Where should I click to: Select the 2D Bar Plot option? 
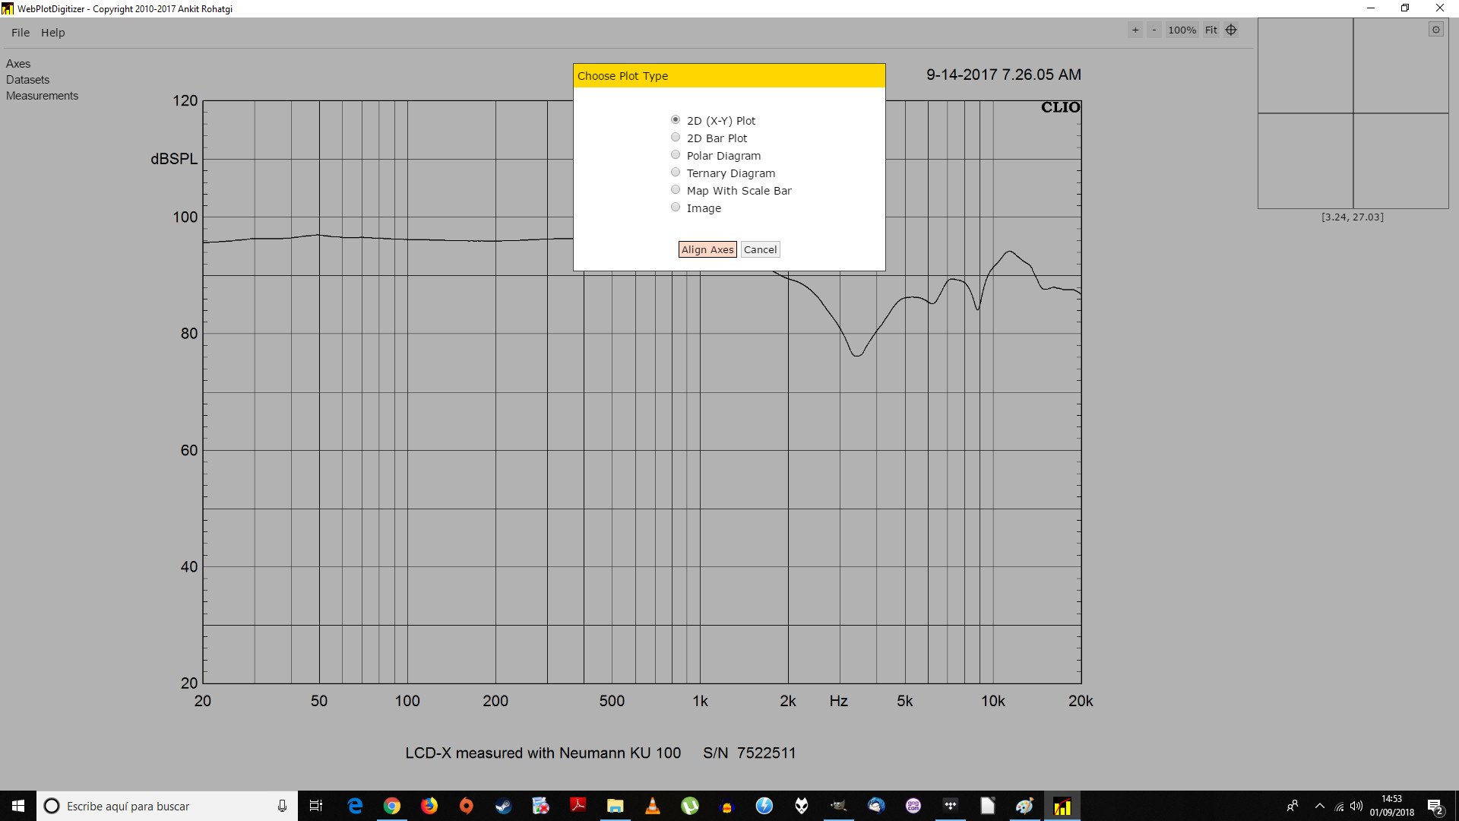click(676, 138)
